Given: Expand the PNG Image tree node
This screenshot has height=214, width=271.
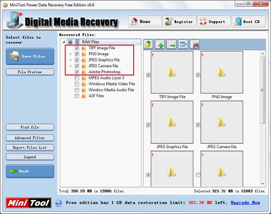Looking at the screenshot, I should [71, 54].
